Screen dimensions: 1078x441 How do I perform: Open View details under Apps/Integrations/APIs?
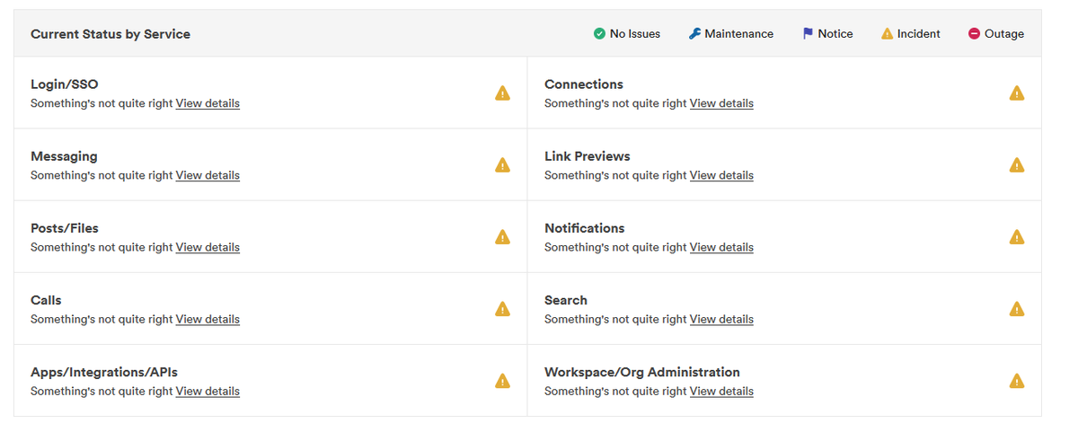[x=208, y=391]
